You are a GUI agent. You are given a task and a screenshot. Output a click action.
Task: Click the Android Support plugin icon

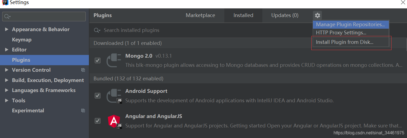114,96
